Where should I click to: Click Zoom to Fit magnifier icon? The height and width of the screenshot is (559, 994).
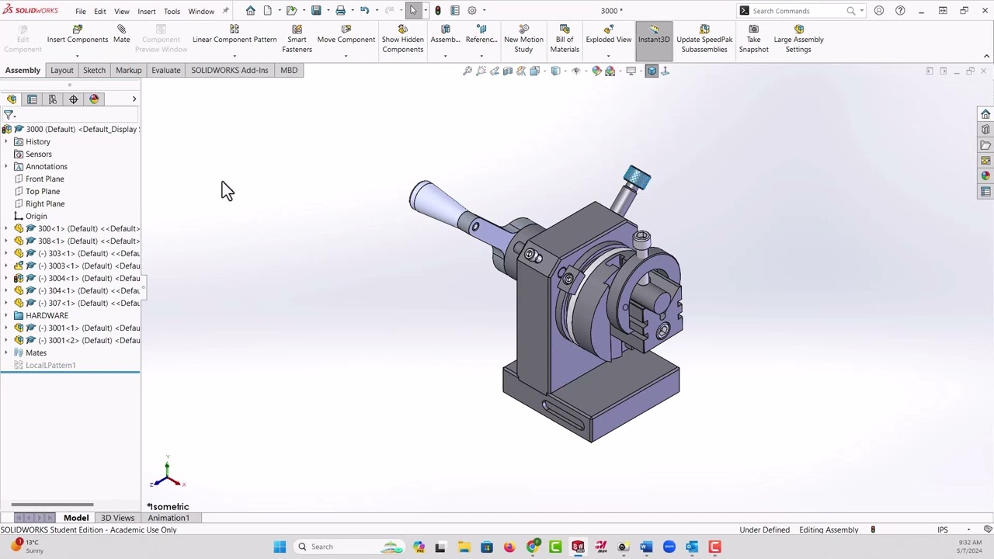tap(467, 71)
